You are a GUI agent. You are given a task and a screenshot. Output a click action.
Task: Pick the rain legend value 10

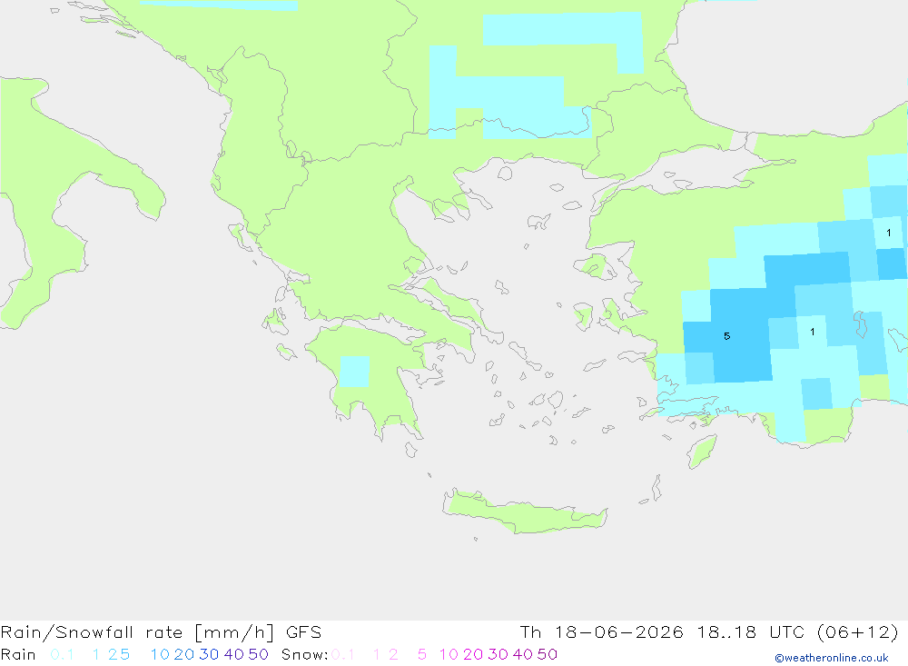(x=160, y=654)
